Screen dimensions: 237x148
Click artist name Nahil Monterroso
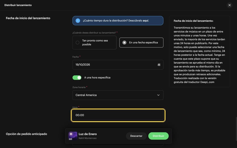point(88,138)
